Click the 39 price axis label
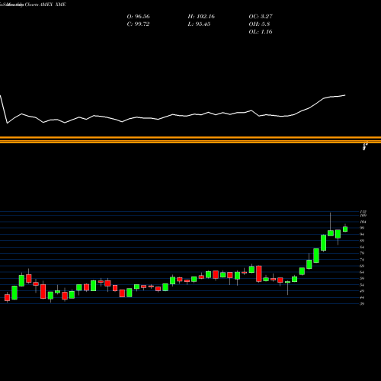Image resolution: width=381 pixels, height=381 pixels. [362, 304]
